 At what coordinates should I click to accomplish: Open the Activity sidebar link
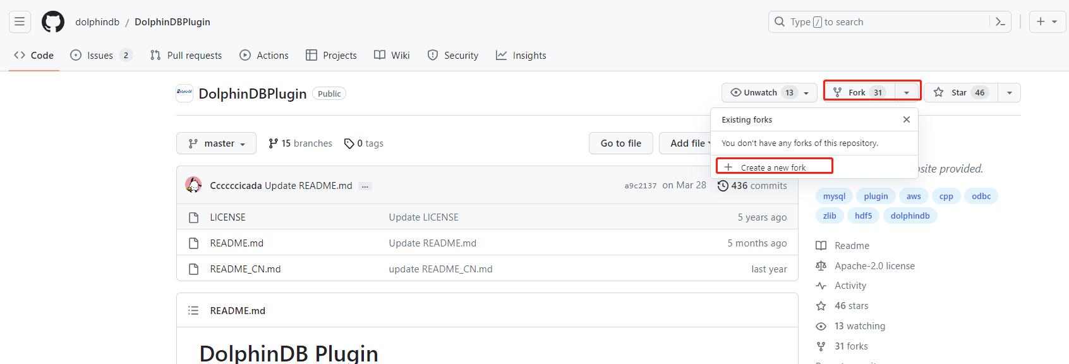point(841,286)
